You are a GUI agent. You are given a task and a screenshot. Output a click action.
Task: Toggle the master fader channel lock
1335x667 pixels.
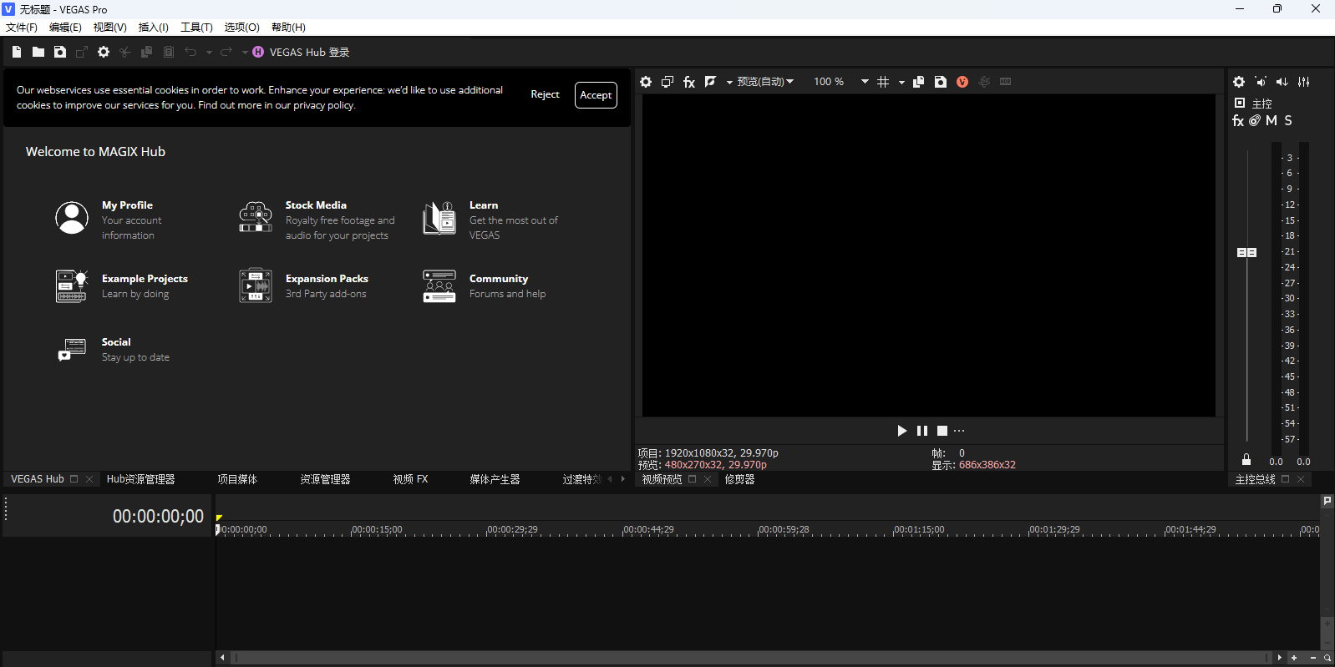click(x=1246, y=460)
